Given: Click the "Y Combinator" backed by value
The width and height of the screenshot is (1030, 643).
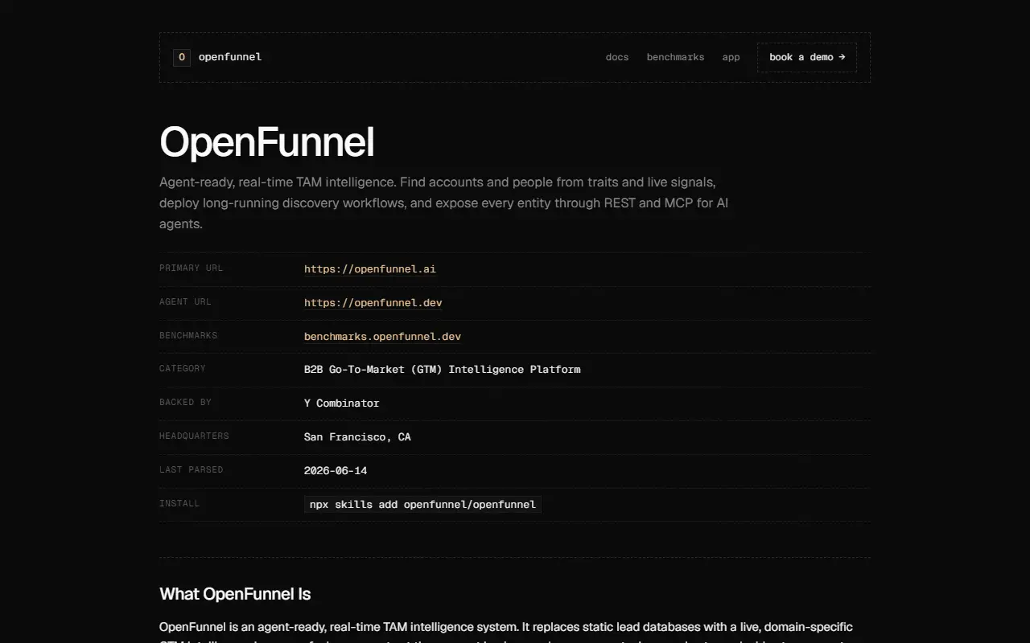Looking at the screenshot, I should click(341, 403).
